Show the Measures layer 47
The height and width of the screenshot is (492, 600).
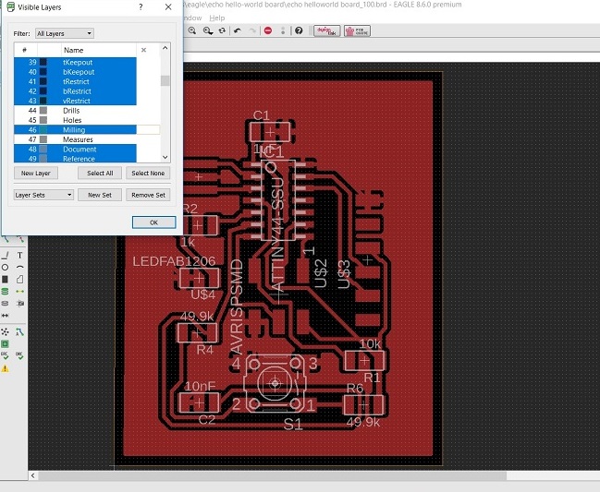[x=75, y=139]
